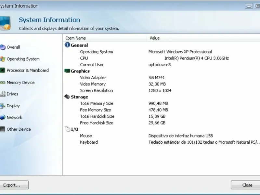Open the Network section label
The width and height of the screenshot is (260, 195).
point(14,118)
